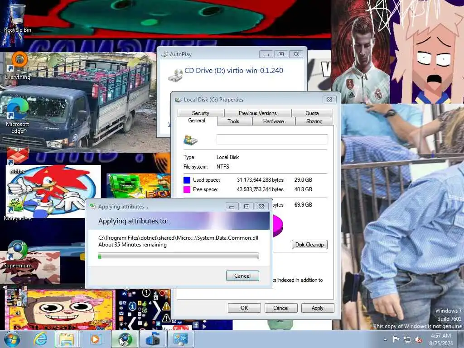The width and height of the screenshot is (464, 348).
Task: Click the Applying attributes title bar icon
Action: tap(93, 207)
